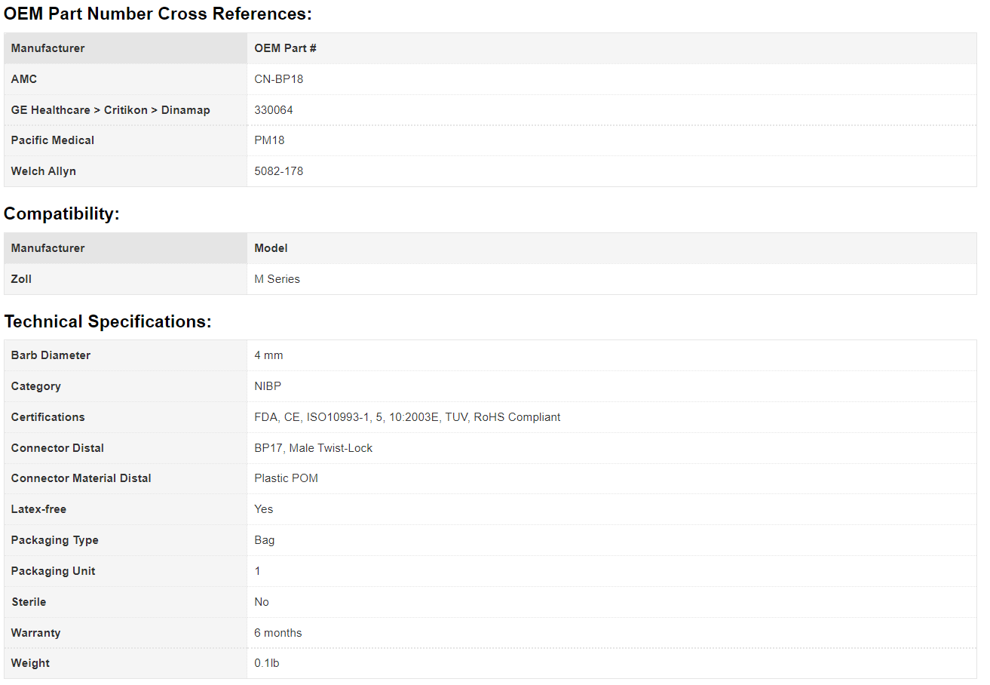
Task: Select the 'No' sterile value
Action: point(262,602)
